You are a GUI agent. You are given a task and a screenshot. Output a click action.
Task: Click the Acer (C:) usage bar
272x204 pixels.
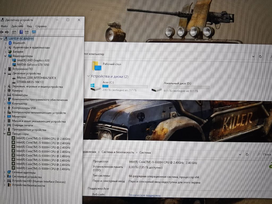point(125,86)
